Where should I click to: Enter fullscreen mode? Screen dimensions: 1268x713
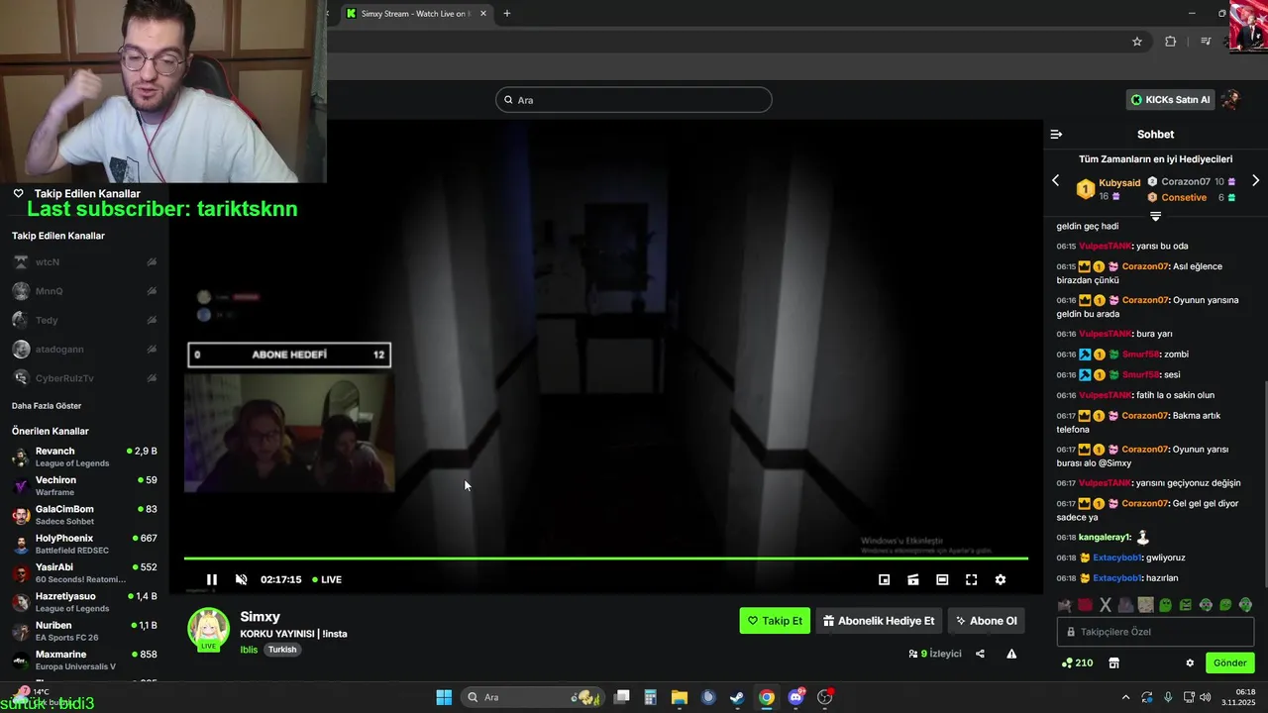coord(971,579)
